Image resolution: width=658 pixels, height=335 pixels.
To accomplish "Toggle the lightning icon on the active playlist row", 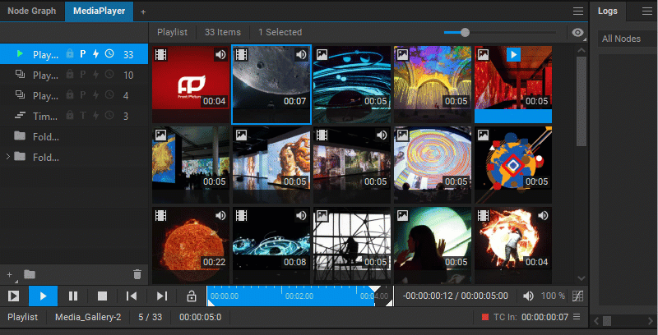I will pyautogui.click(x=95, y=54).
